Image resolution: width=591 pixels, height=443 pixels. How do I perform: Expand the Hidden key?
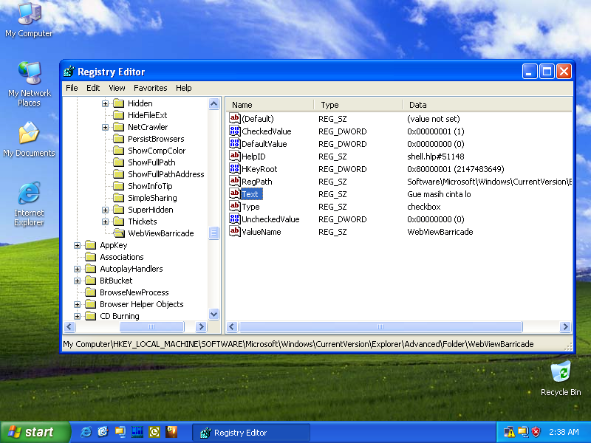pyautogui.click(x=105, y=103)
